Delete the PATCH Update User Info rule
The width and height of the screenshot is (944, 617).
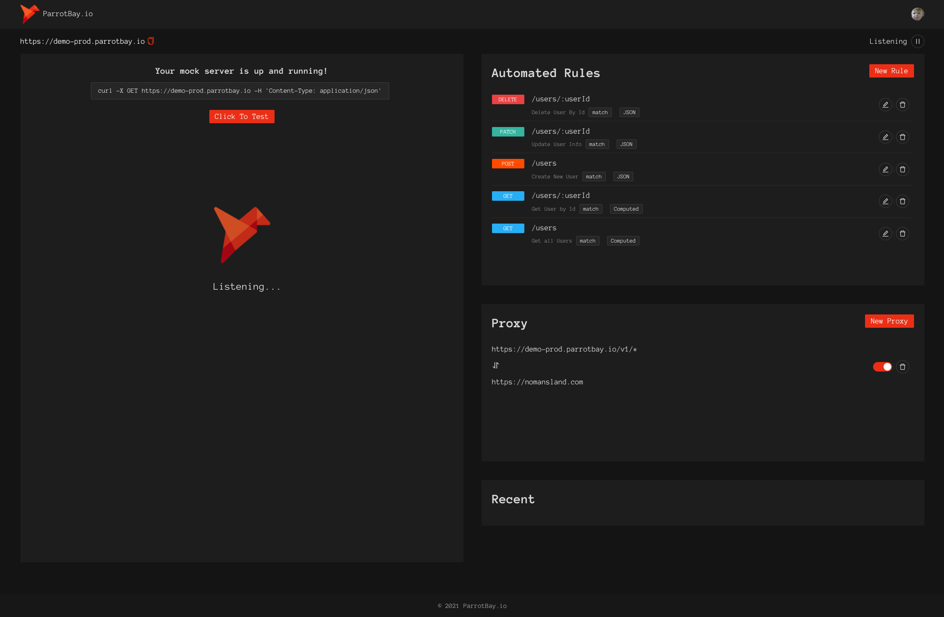tap(902, 137)
